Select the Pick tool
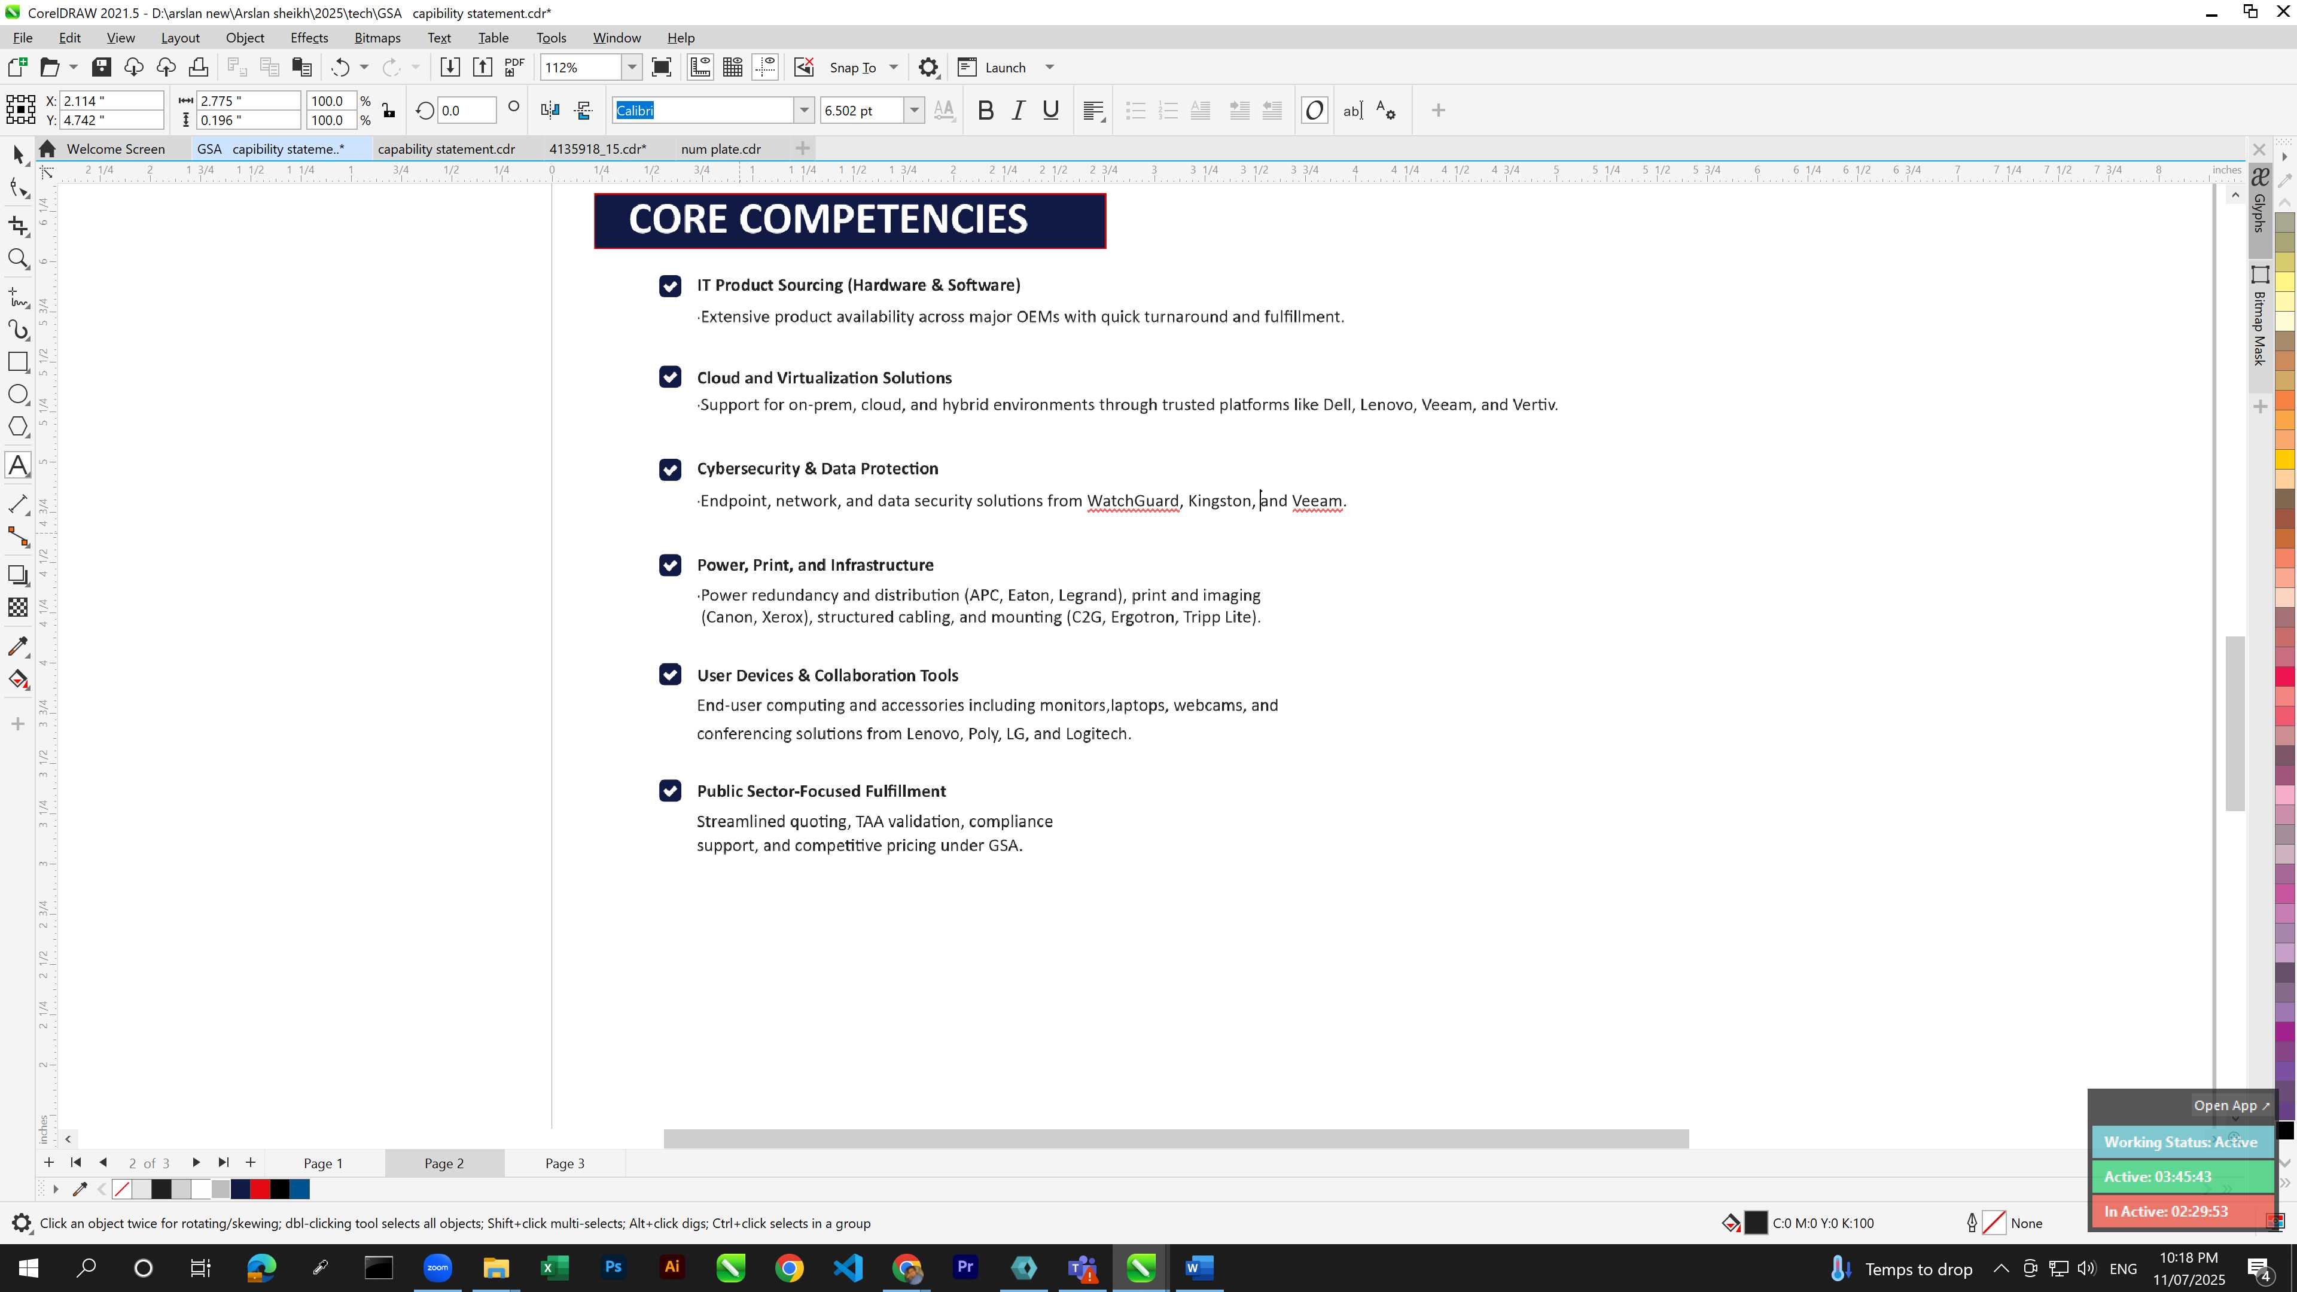Viewport: 2297px width, 1292px height. tap(18, 155)
